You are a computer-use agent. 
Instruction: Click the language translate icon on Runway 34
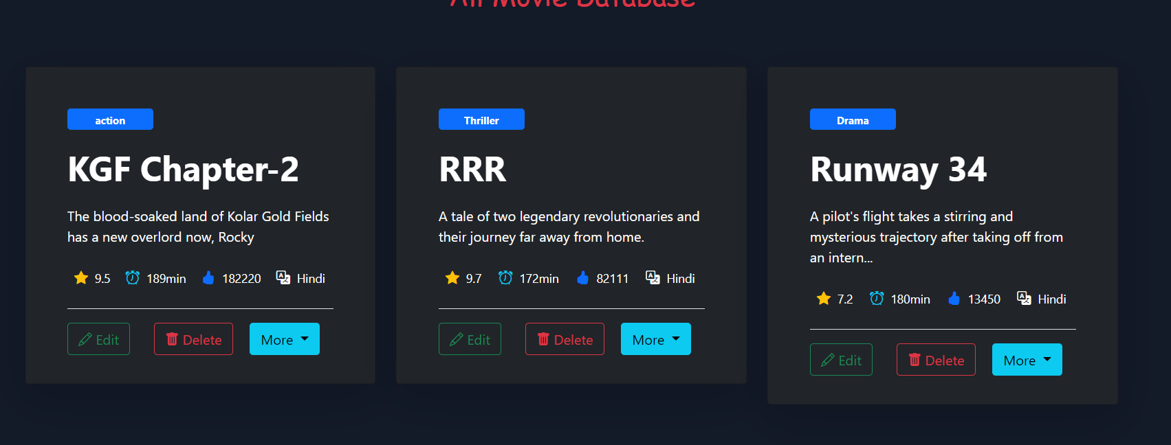tap(1024, 298)
